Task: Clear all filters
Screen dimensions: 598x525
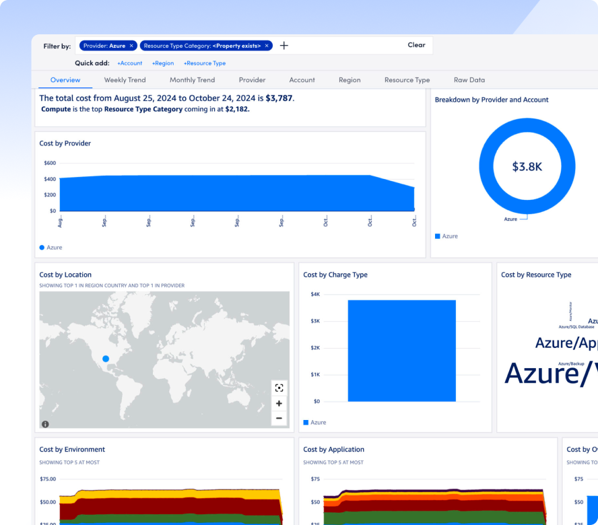Action: 416,45
